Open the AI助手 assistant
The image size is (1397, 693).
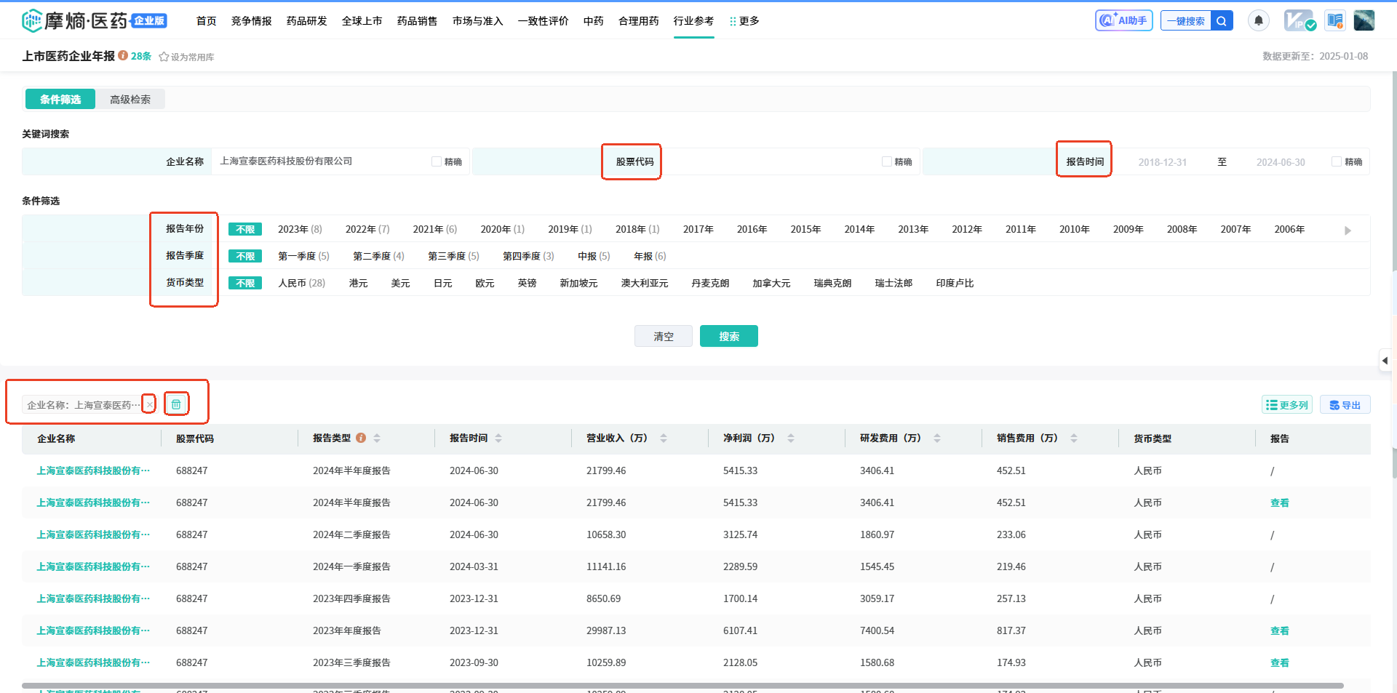[1124, 20]
